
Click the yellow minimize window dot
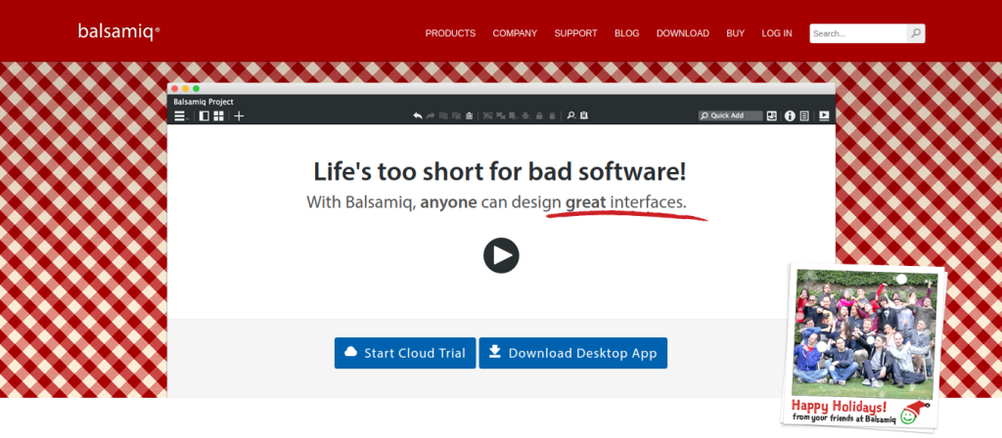click(186, 89)
